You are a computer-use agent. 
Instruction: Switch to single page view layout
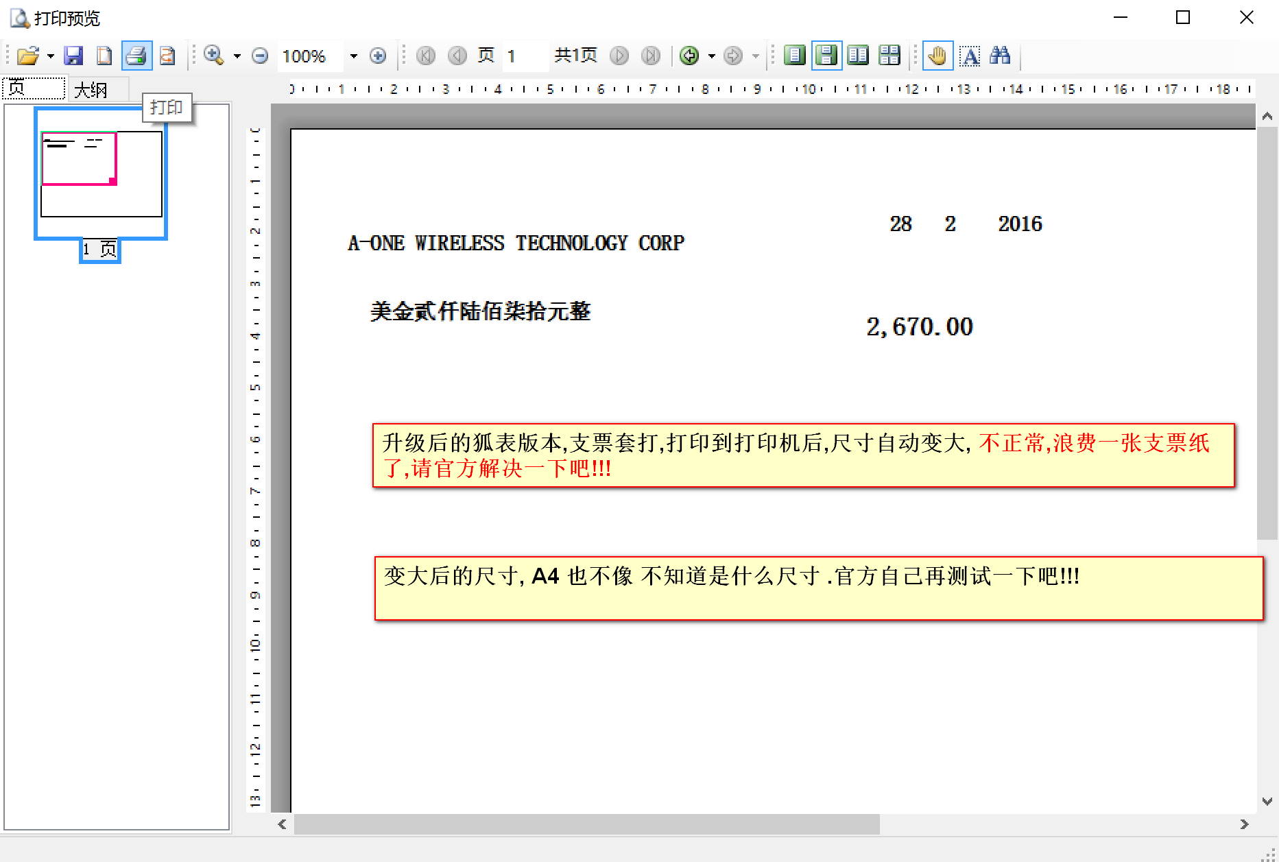coord(795,56)
